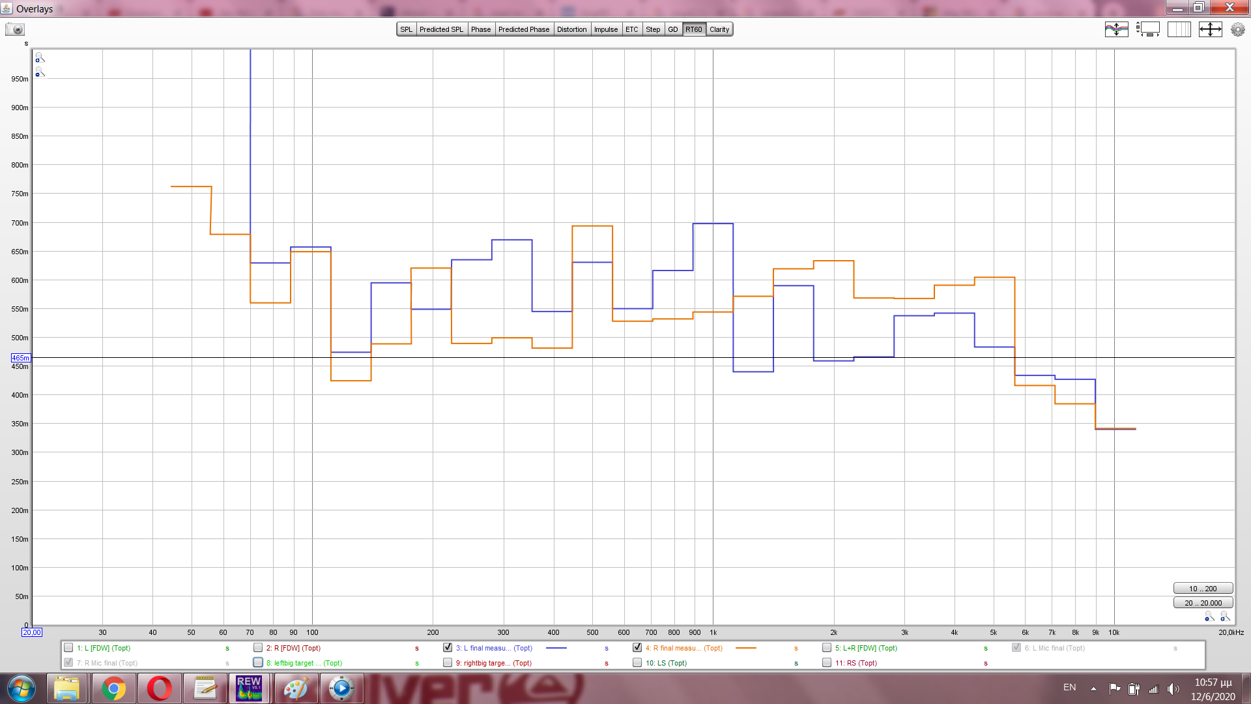The image size is (1251, 704).
Task: Switch to the Clarity graph tab
Action: pos(719,29)
